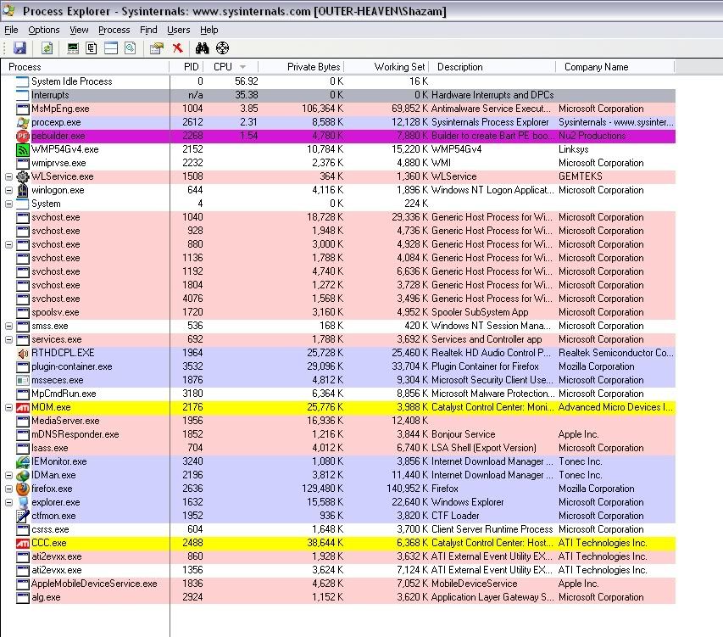Click the Refresh Now toolbar icon
The image size is (723, 637).
coord(47,48)
